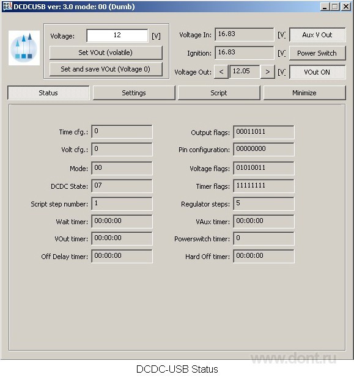Screen dimensions: 354x380
Task: Click the Minimize tab button
Action: pyautogui.click(x=304, y=93)
